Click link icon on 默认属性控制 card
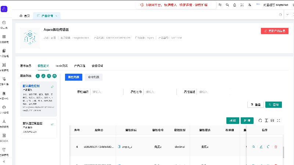 [x=52, y=87]
